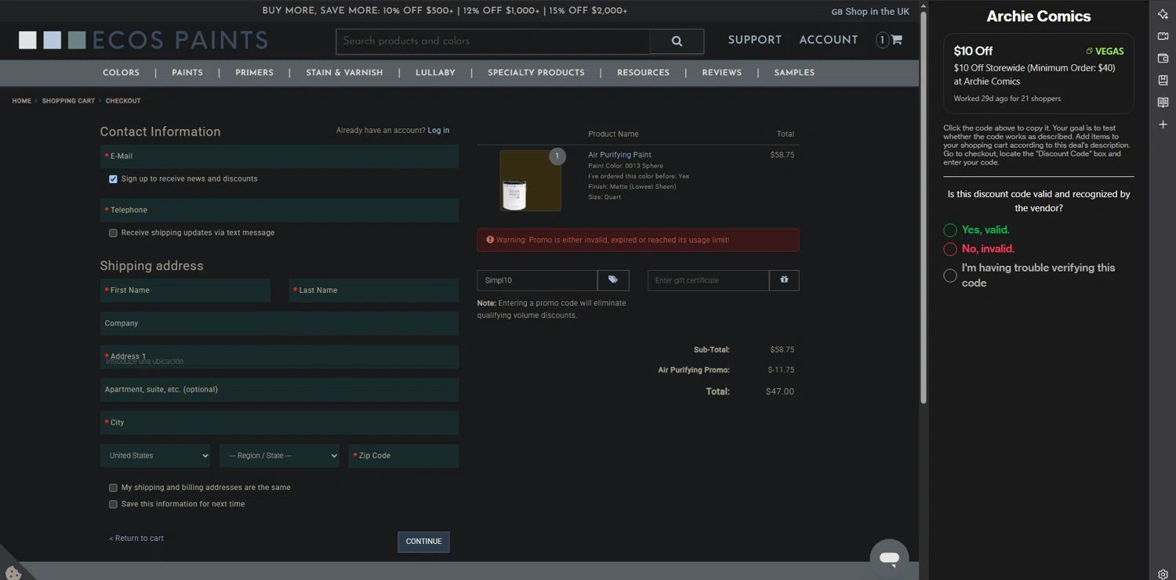Focus the Zip Code field

[403, 456]
